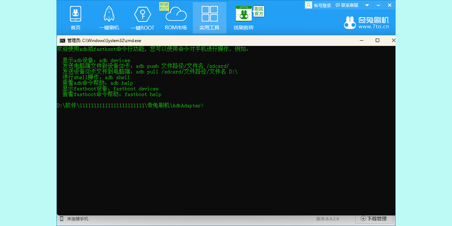Click the 版本 8.4.2.6 version label
The width and height of the screenshot is (452, 226).
pos(327,218)
